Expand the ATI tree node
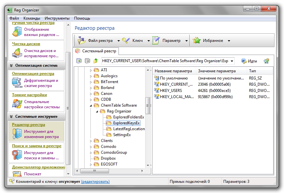The width and height of the screenshot is (284, 193). 91,70
